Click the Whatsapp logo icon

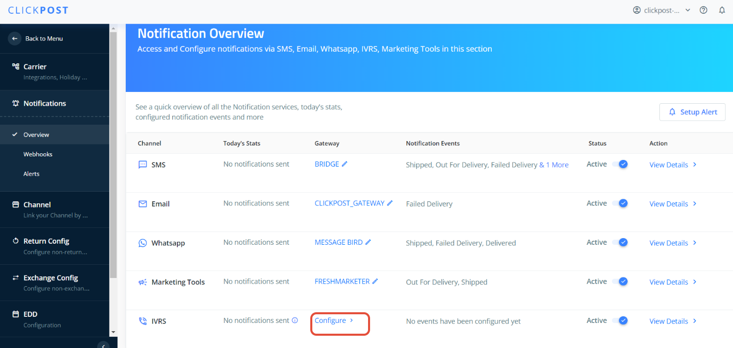[143, 243]
